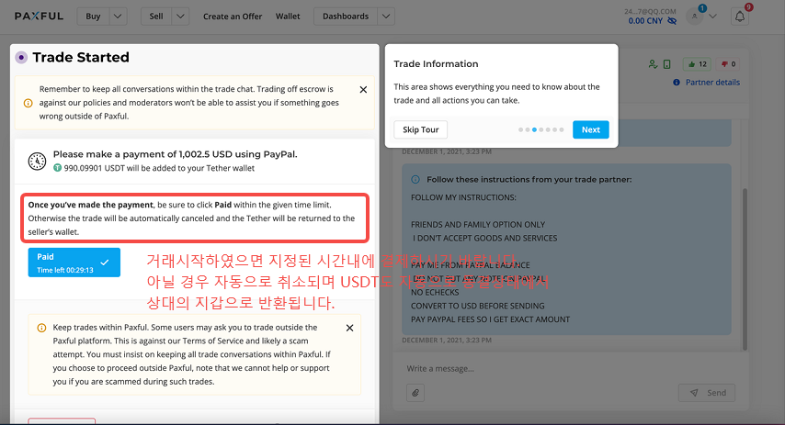Click the chat scrollbar
This screenshot has width=785, height=425.
click(x=745, y=269)
